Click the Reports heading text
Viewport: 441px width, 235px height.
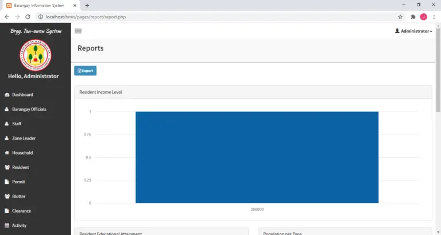91,48
